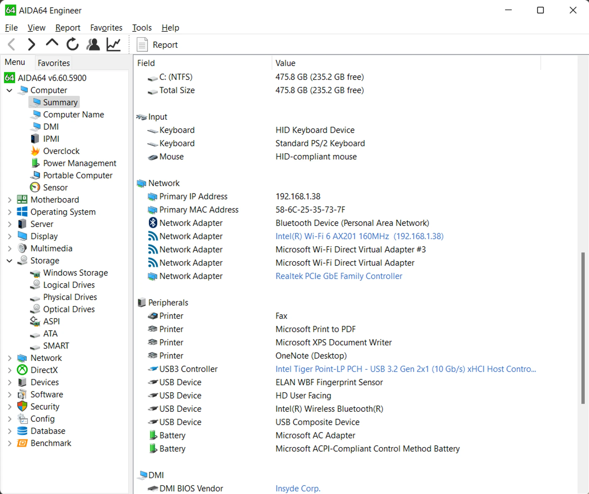Click the Operating System Windows icon

tap(22, 212)
